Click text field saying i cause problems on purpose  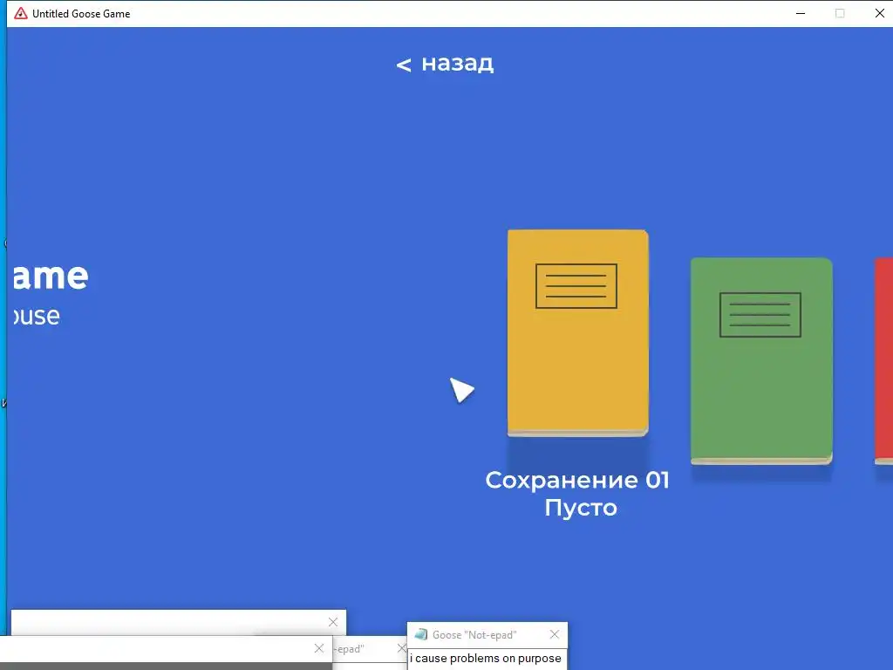coord(487,659)
